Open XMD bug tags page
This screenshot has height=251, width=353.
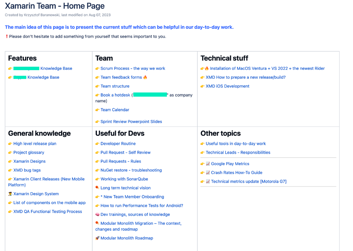(x=27, y=170)
